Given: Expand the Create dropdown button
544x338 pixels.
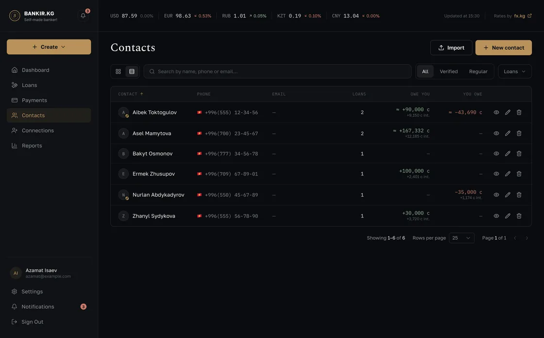Looking at the screenshot, I should [49, 47].
